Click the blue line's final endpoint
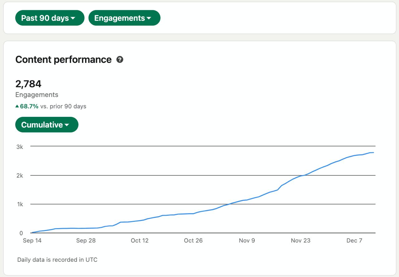Screen dimensions: 399x277 [x=373, y=153]
